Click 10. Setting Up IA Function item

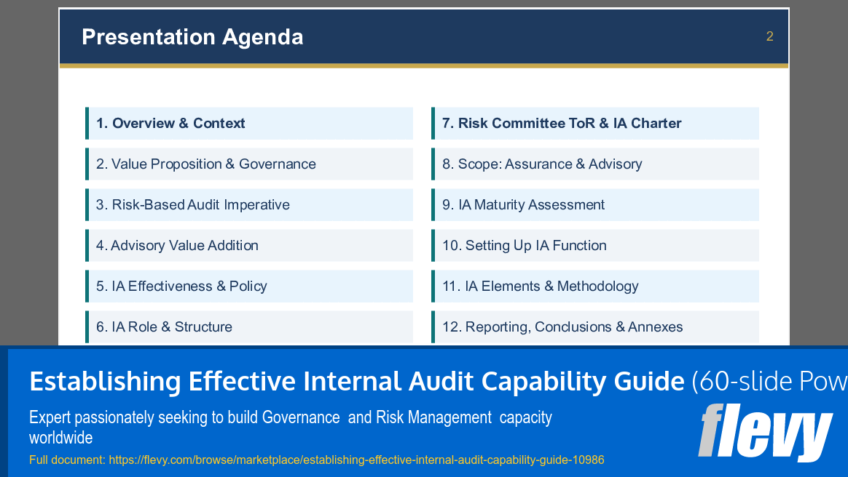[595, 245]
